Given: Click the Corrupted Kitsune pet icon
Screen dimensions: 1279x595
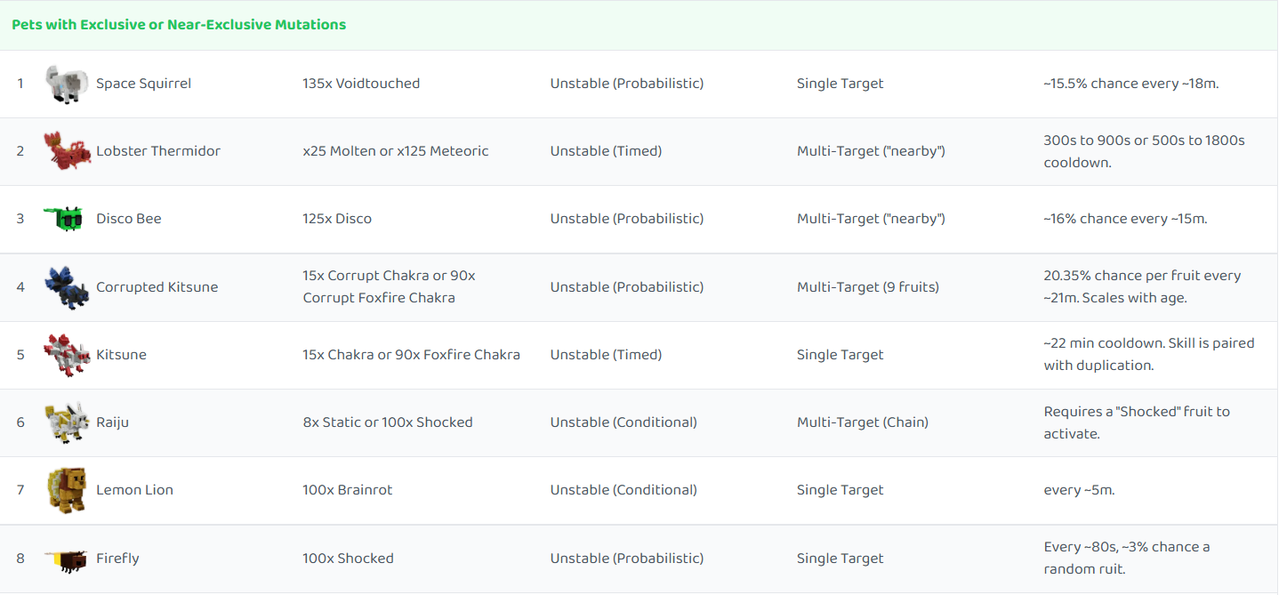Looking at the screenshot, I should [x=67, y=287].
